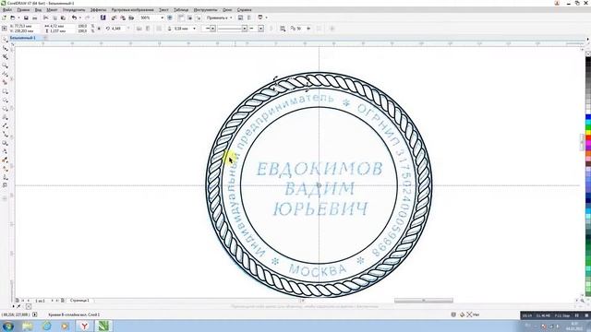
Task: Open the Правка menu
Action: coord(23,10)
